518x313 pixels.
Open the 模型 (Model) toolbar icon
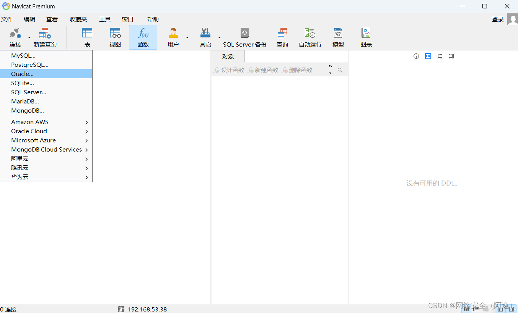pos(338,33)
